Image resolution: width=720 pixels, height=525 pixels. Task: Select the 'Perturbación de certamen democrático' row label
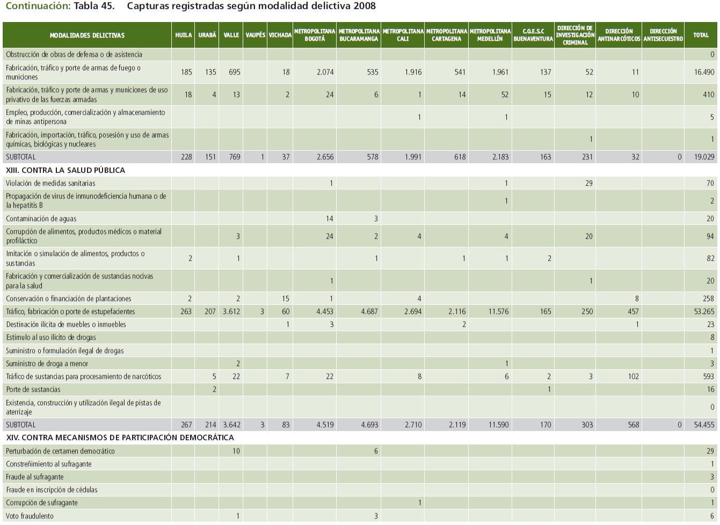click(x=60, y=451)
